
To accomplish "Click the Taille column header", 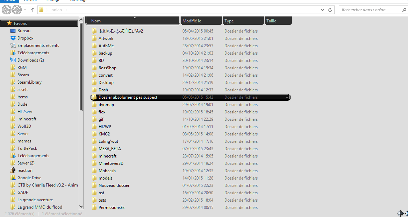I will click(278, 21).
